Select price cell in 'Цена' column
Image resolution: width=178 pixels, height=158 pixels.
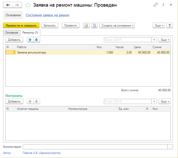click(x=142, y=52)
